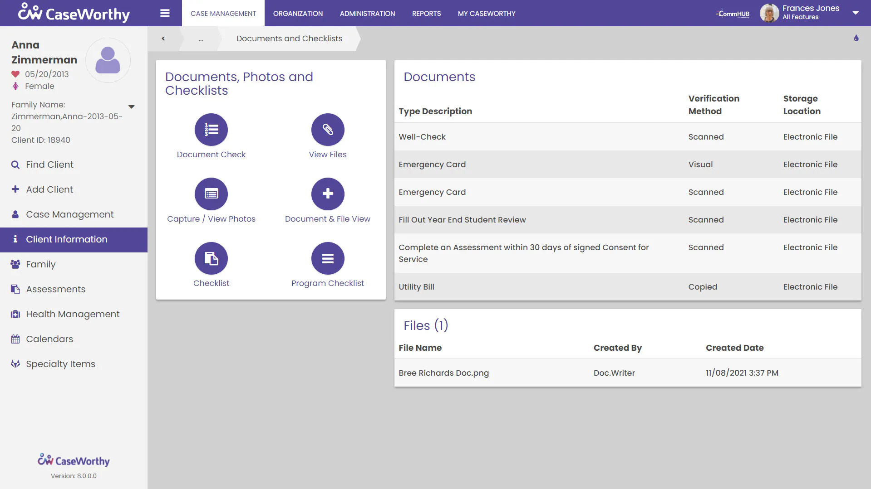Expand the Family Name dropdown arrow
871x489 pixels.
132,107
